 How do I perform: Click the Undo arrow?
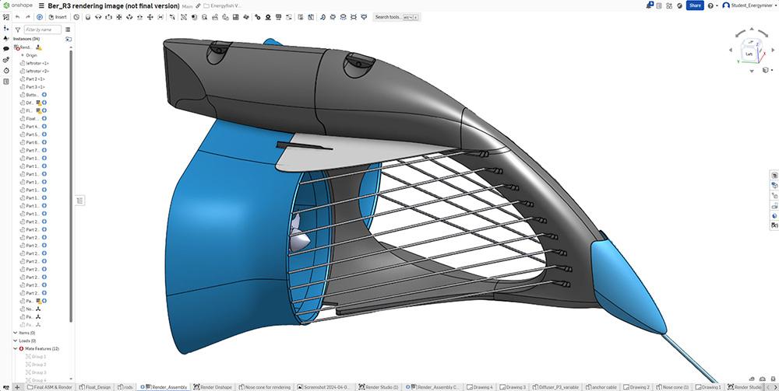click(17, 17)
